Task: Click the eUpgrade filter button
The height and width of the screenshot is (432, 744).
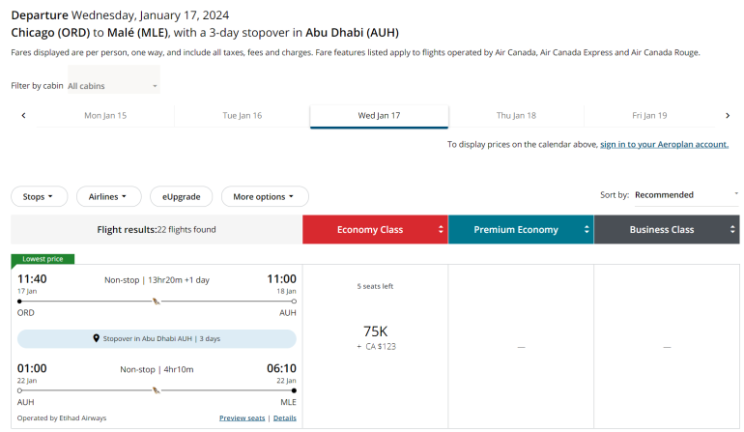Action: click(181, 196)
